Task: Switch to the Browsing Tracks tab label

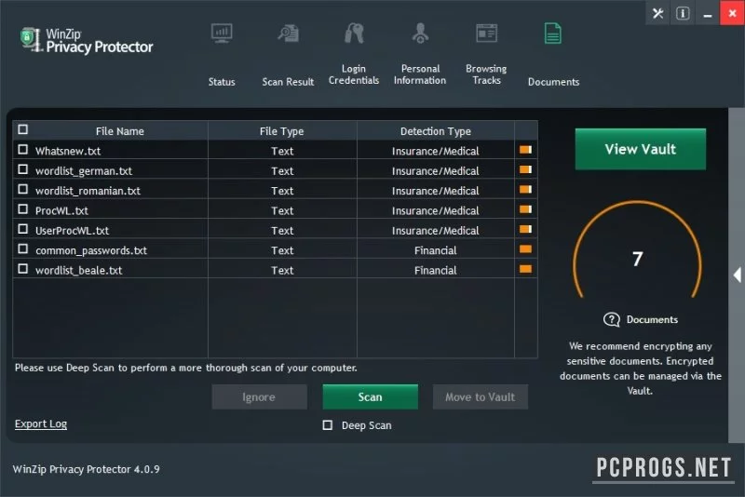Action: click(x=486, y=74)
